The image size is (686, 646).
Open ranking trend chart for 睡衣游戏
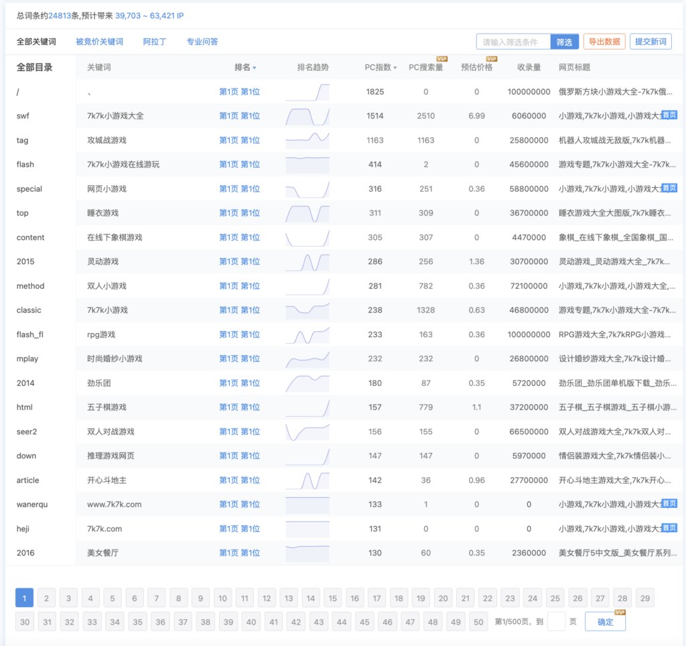coord(307,213)
